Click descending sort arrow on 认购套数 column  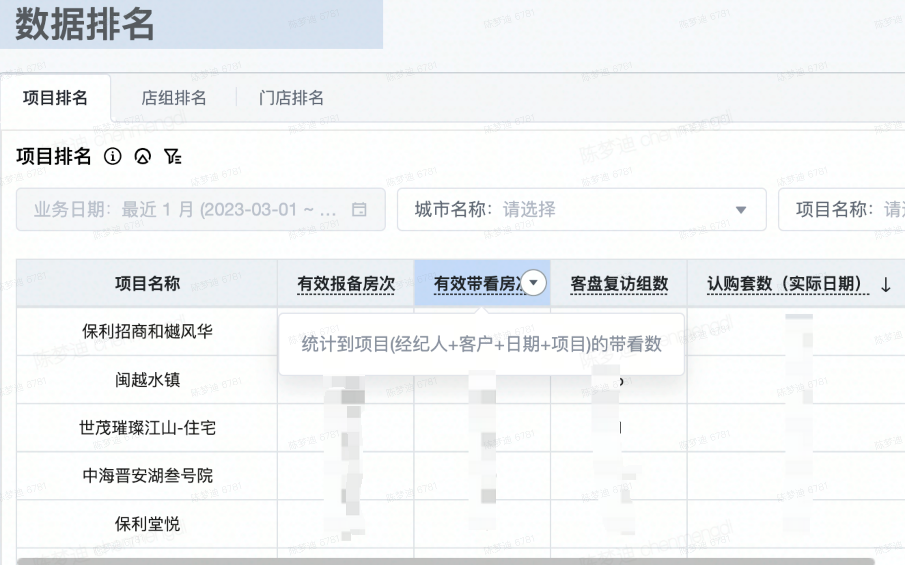point(886,285)
